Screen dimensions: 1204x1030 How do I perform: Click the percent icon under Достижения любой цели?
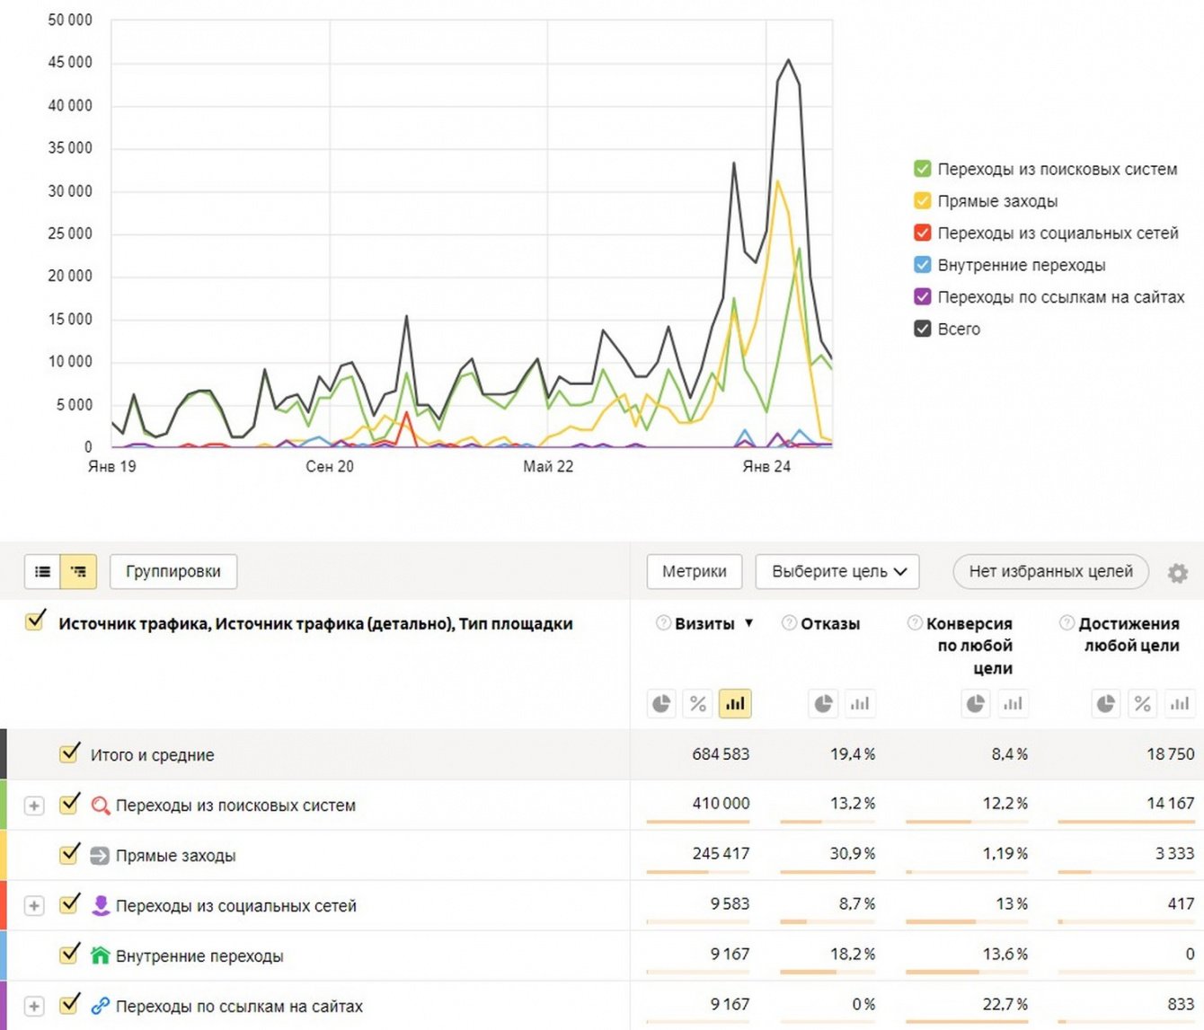[1142, 704]
